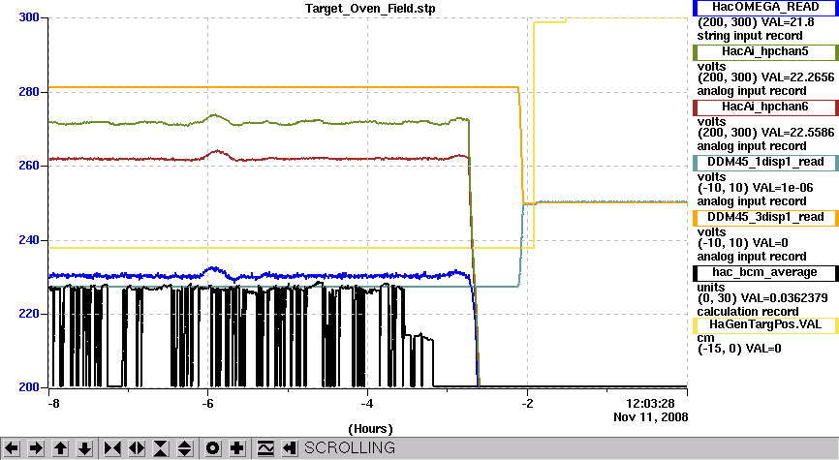Image resolution: width=839 pixels, height=460 pixels.
Task: Click the cm units label
Action: pyautogui.click(x=705, y=338)
